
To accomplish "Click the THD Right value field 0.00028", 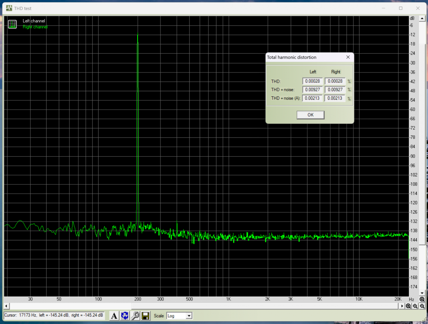I will coord(335,81).
